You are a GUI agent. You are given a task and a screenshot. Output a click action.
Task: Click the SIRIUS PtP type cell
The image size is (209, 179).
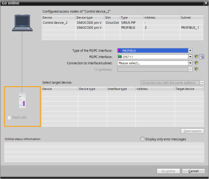pyautogui.click(x=132, y=22)
